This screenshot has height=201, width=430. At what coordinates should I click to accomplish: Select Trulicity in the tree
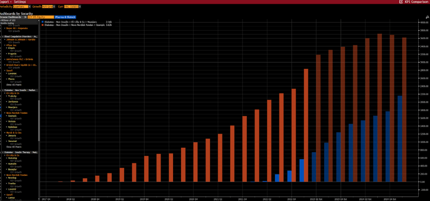tap(12, 96)
